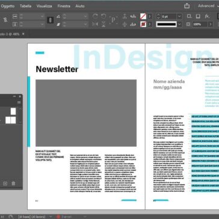Flip the selection horizontally

pyautogui.click(x=95, y=24)
